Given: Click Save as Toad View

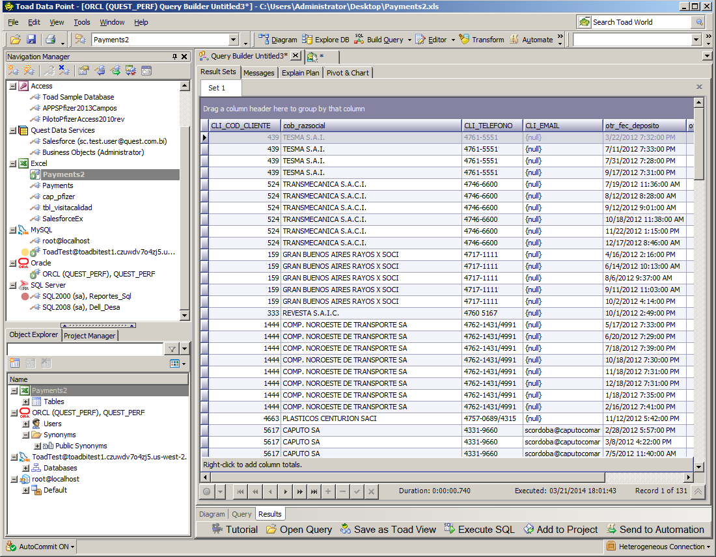Looking at the screenshot, I should 388,530.
